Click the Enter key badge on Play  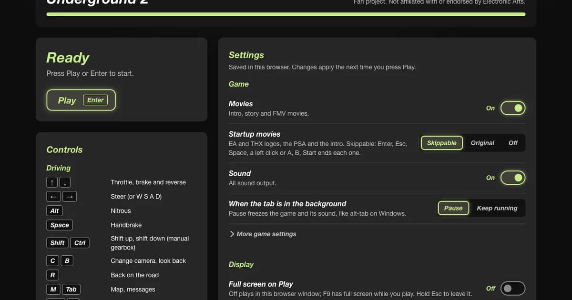point(95,100)
